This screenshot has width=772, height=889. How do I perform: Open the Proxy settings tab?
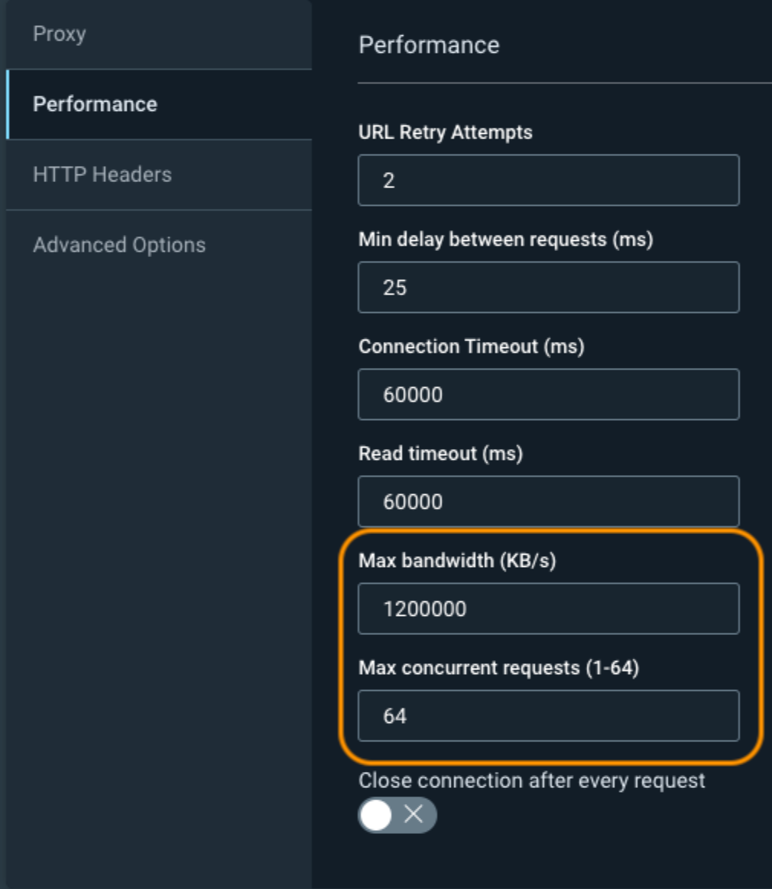pos(60,34)
